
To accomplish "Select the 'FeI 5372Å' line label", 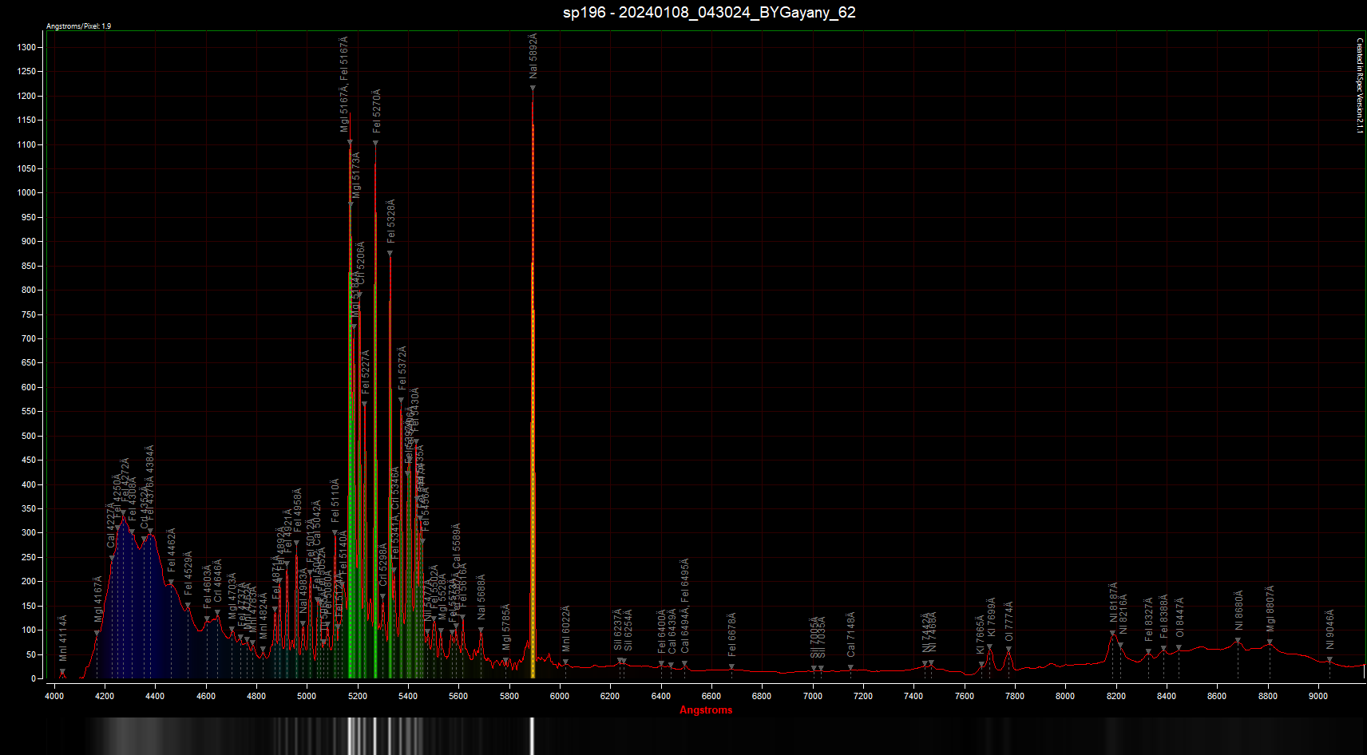I will click(402, 367).
